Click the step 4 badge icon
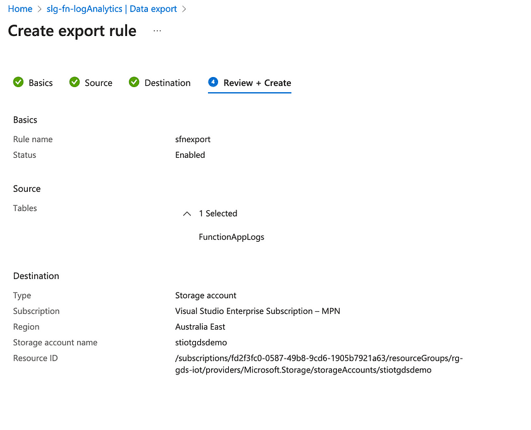The height and width of the screenshot is (430, 531). click(213, 82)
